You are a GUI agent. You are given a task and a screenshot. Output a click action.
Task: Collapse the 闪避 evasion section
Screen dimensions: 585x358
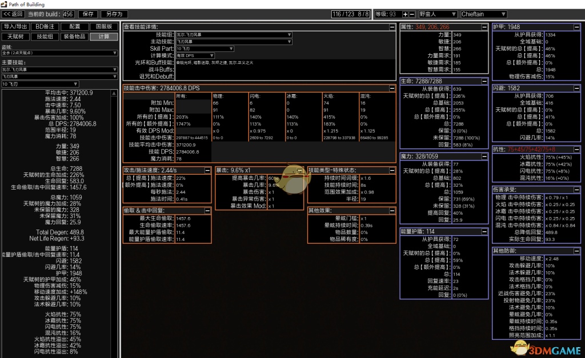coord(576,88)
